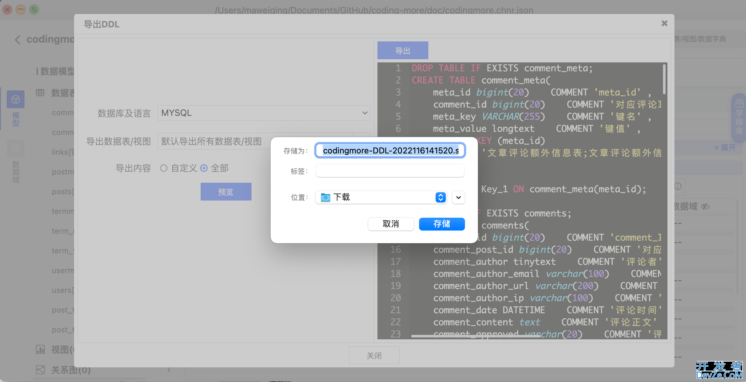Viewport: 746px width, 382px height.
Task: Open the MYSQL database language dropdown
Action: [264, 113]
